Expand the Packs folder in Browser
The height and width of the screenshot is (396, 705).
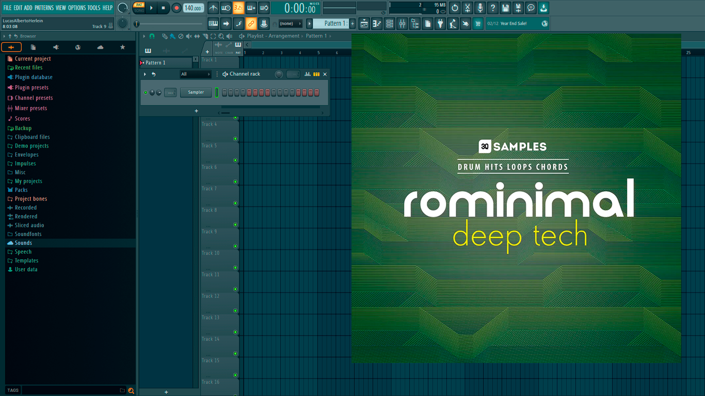[x=21, y=190]
